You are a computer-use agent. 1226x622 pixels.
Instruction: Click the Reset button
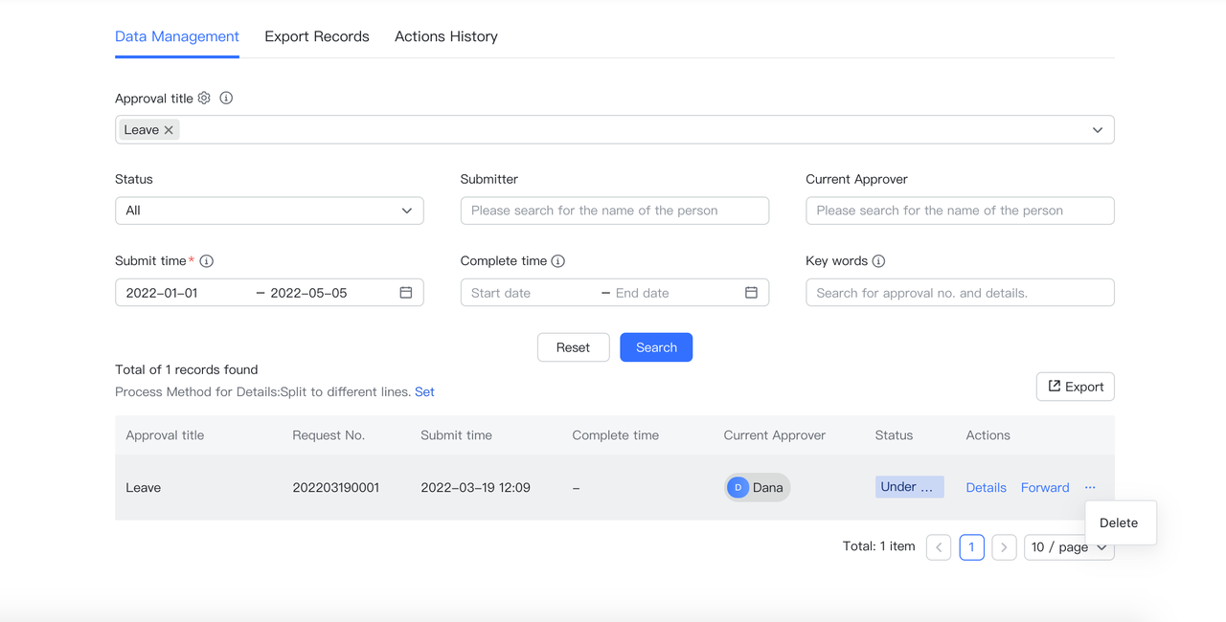click(573, 347)
